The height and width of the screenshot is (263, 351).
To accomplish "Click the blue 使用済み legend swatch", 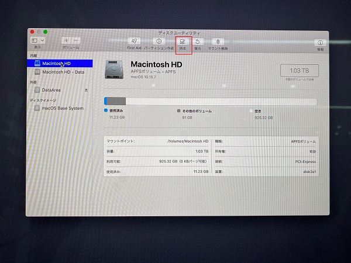I will (x=106, y=110).
